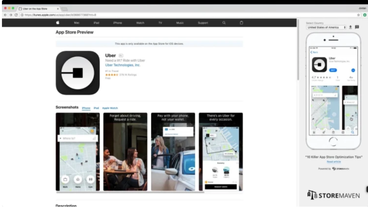
Task: Open the search magnifier in Apple nav bar
Action: pyautogui.click(x=224, y=23)
